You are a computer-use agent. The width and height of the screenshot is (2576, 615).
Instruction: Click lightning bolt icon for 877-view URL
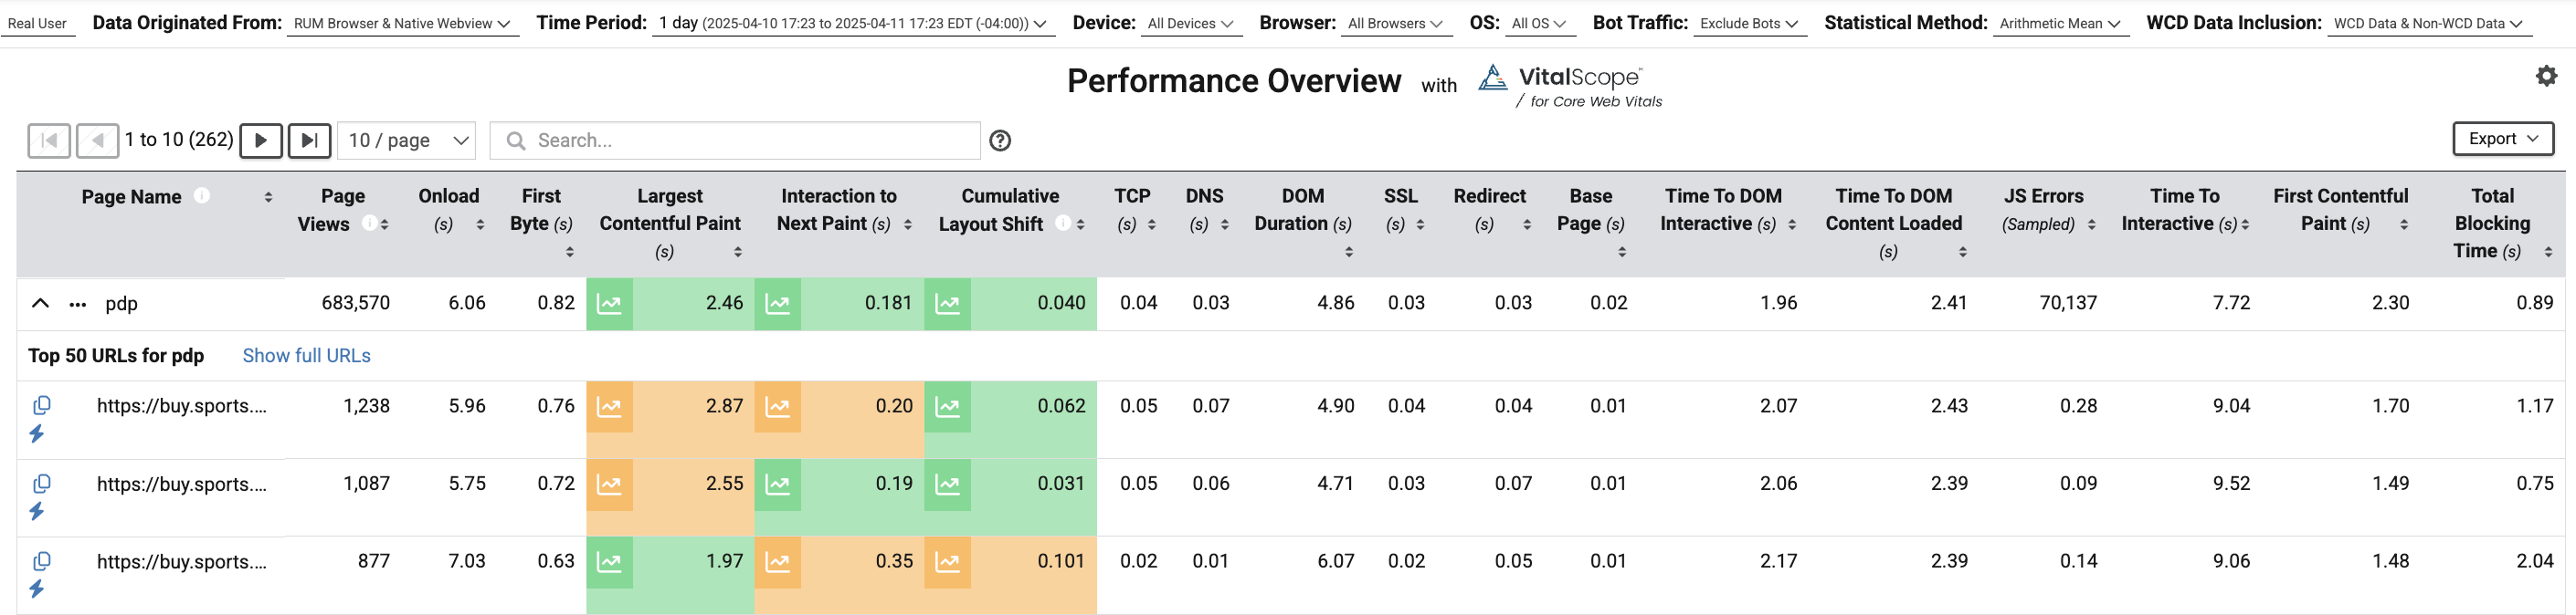pos(37,589)
